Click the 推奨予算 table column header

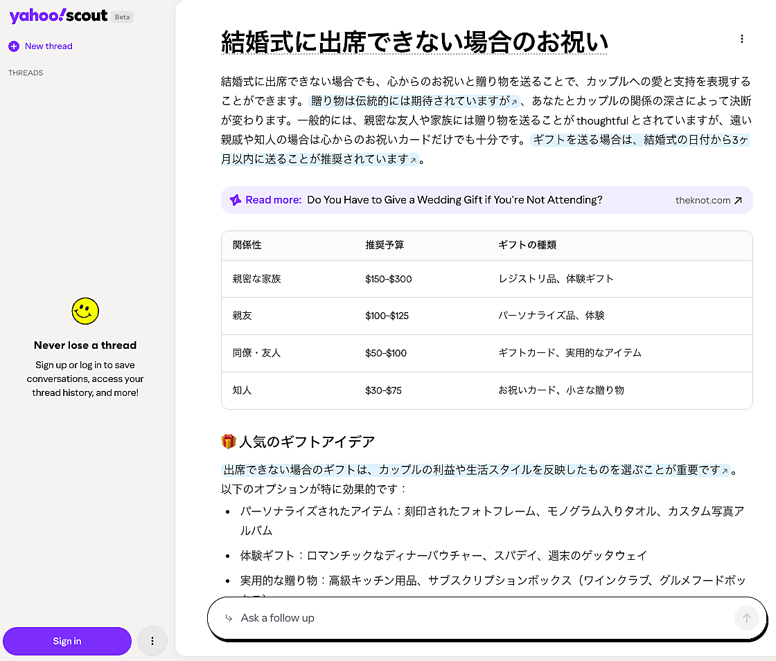tap(385, 245)
